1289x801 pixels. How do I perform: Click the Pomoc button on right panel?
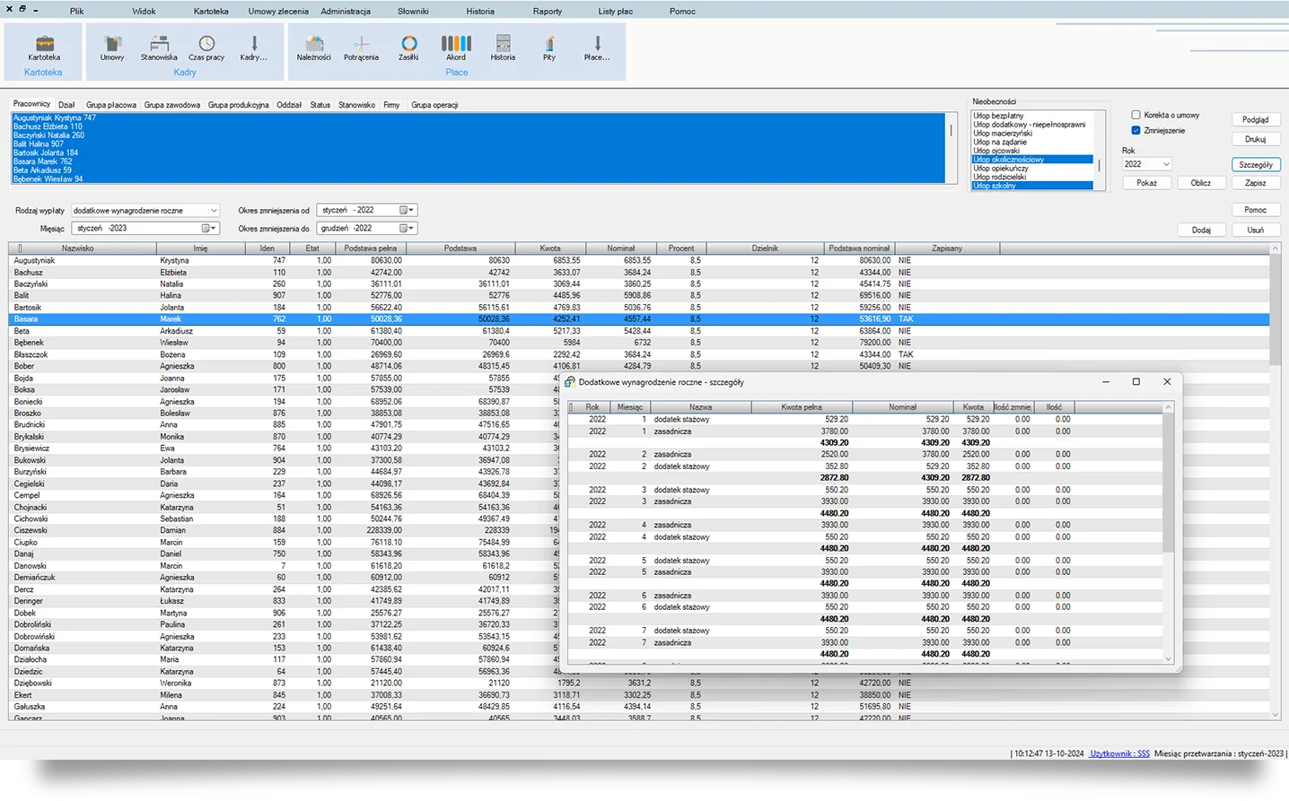[x=1255, y=210]
